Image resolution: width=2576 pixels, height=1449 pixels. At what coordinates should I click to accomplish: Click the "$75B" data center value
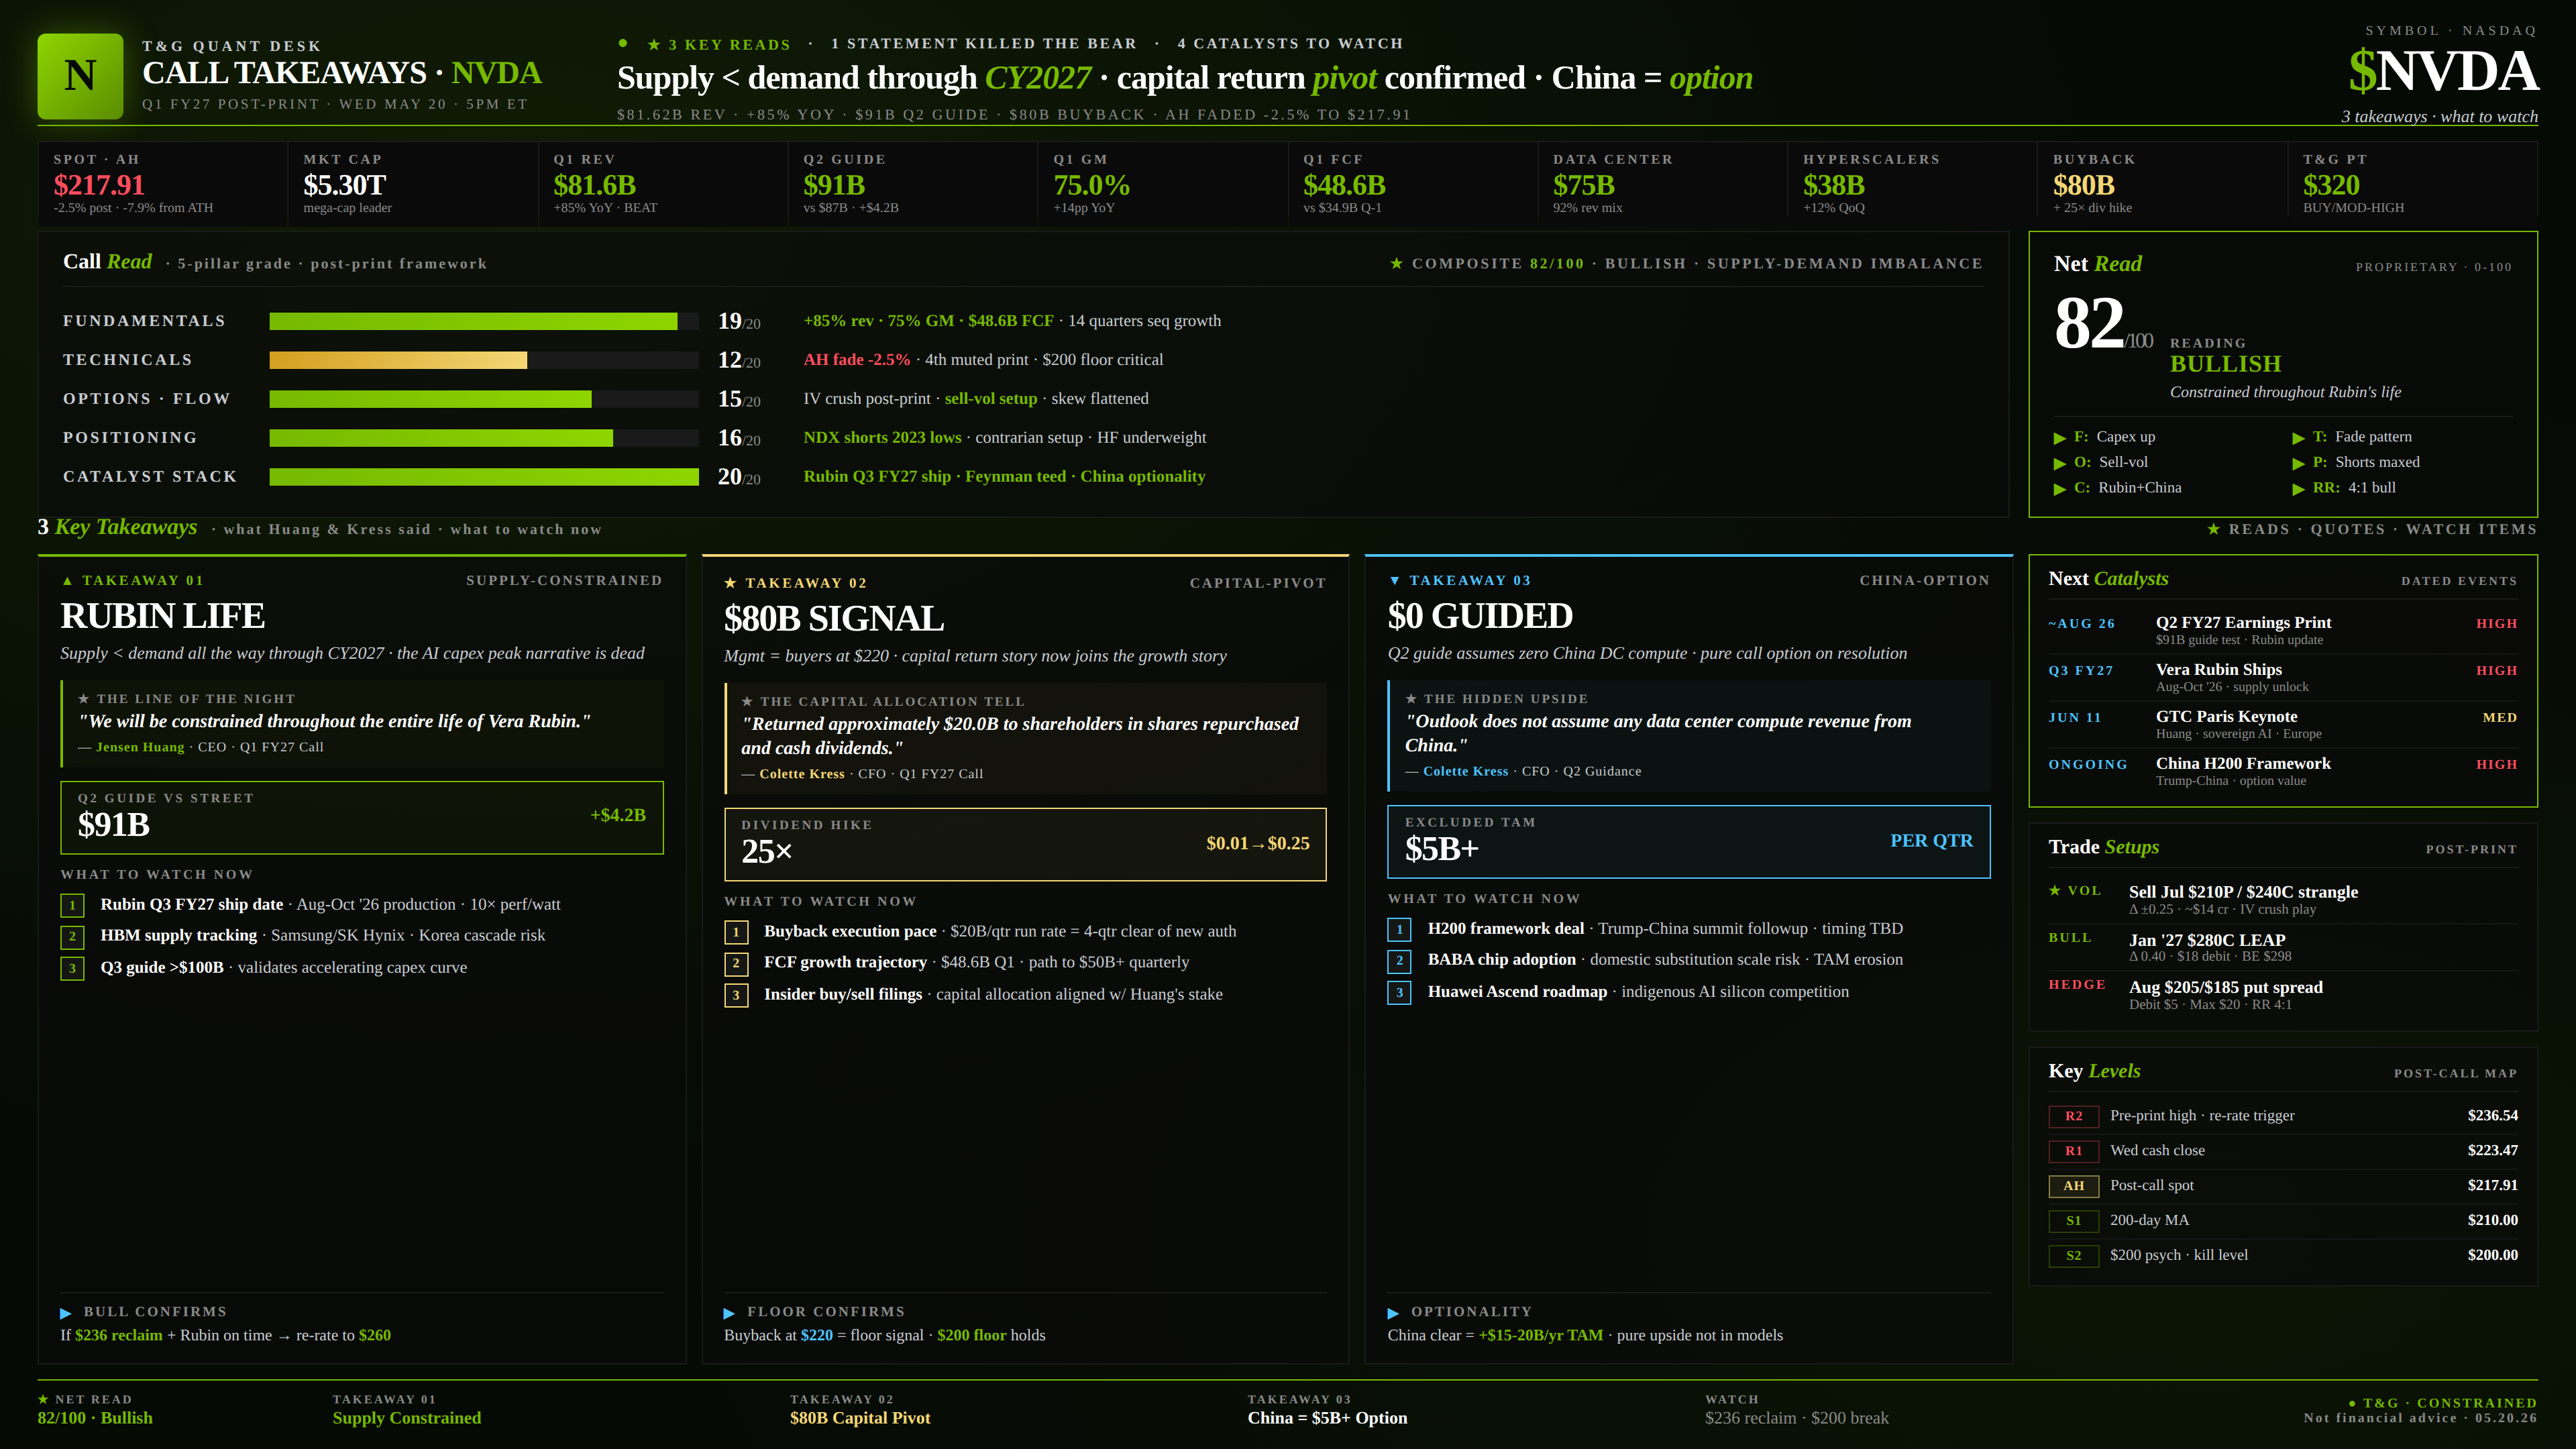click(x=1584, y=185)
